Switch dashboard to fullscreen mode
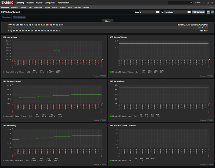215x168 pixels. [x=212, y=12]
